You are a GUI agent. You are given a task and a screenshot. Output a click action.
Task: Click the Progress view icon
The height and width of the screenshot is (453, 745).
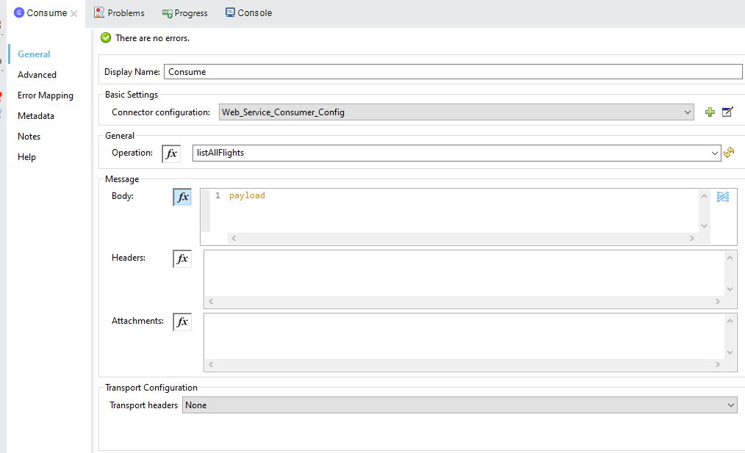point(167,12)
